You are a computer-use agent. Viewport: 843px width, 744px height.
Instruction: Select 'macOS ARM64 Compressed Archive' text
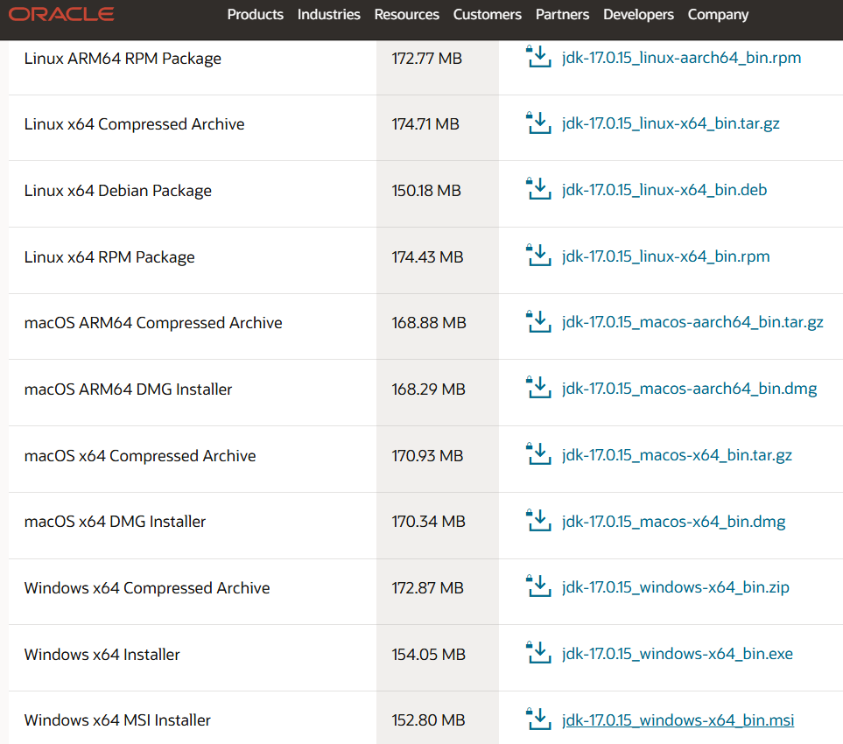pyautogui.click(x=153, y=323)
